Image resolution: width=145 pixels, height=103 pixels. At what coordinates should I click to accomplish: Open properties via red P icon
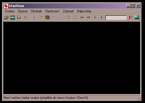131,18
